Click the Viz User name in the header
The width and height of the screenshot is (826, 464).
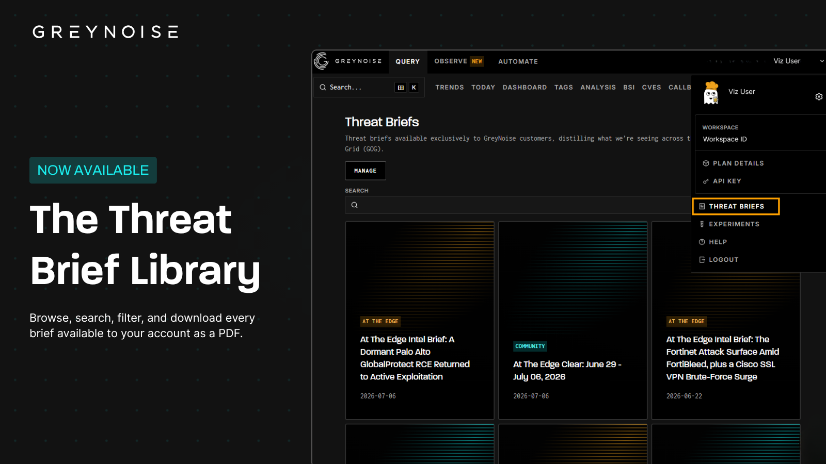coord(787,61)
